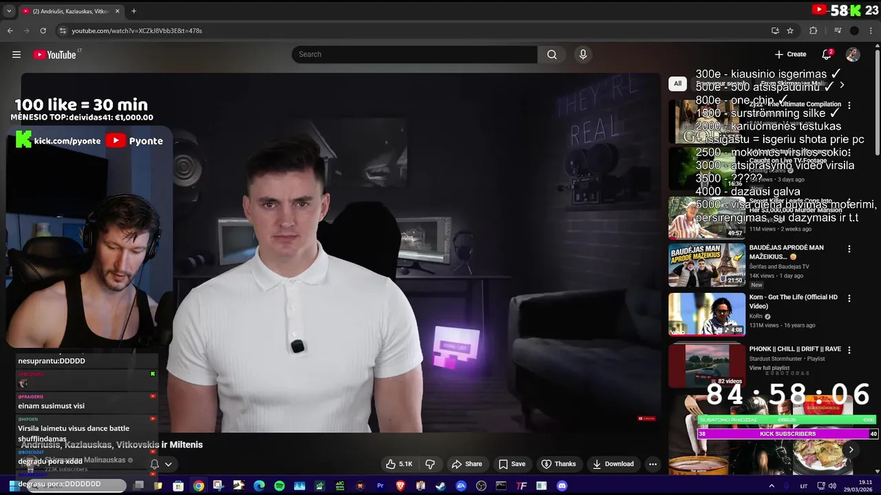Change the LIT keyboard language indicator
881x495 pixels.
803,486
